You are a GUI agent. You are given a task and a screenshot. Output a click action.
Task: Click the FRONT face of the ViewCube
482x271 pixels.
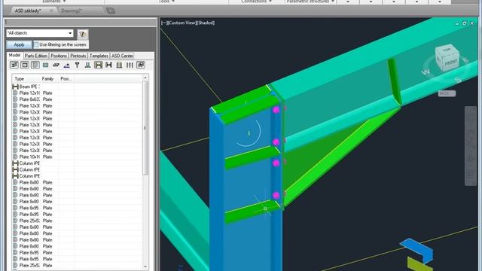[451, 62]
